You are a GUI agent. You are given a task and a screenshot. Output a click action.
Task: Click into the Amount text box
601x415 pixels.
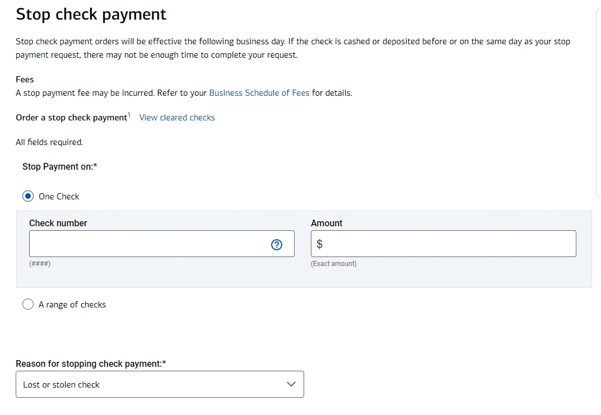click(x=448, y=244)
